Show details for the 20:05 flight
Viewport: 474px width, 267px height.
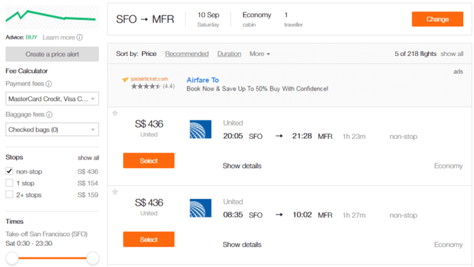(242, 166)
